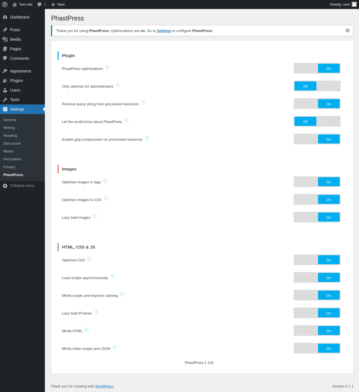
Task: Click info icon beside Minify HTML
Action: [x=87, y=330]
